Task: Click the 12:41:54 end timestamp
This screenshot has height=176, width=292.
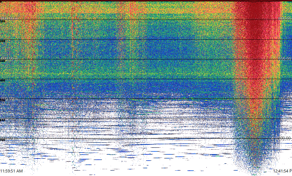Action: (x=283, y=171)
